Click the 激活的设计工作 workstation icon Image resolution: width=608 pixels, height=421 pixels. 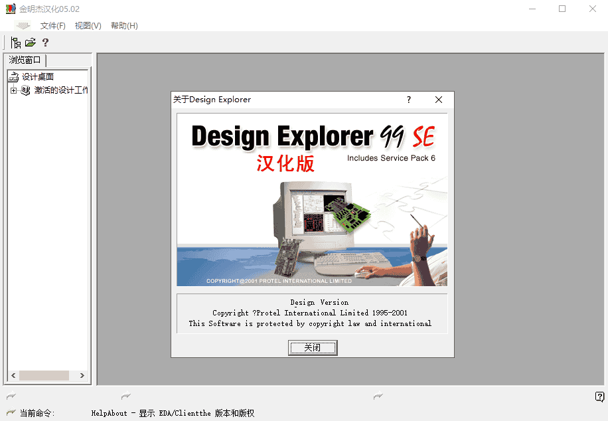pyautogui.click(x=27, y=90)
